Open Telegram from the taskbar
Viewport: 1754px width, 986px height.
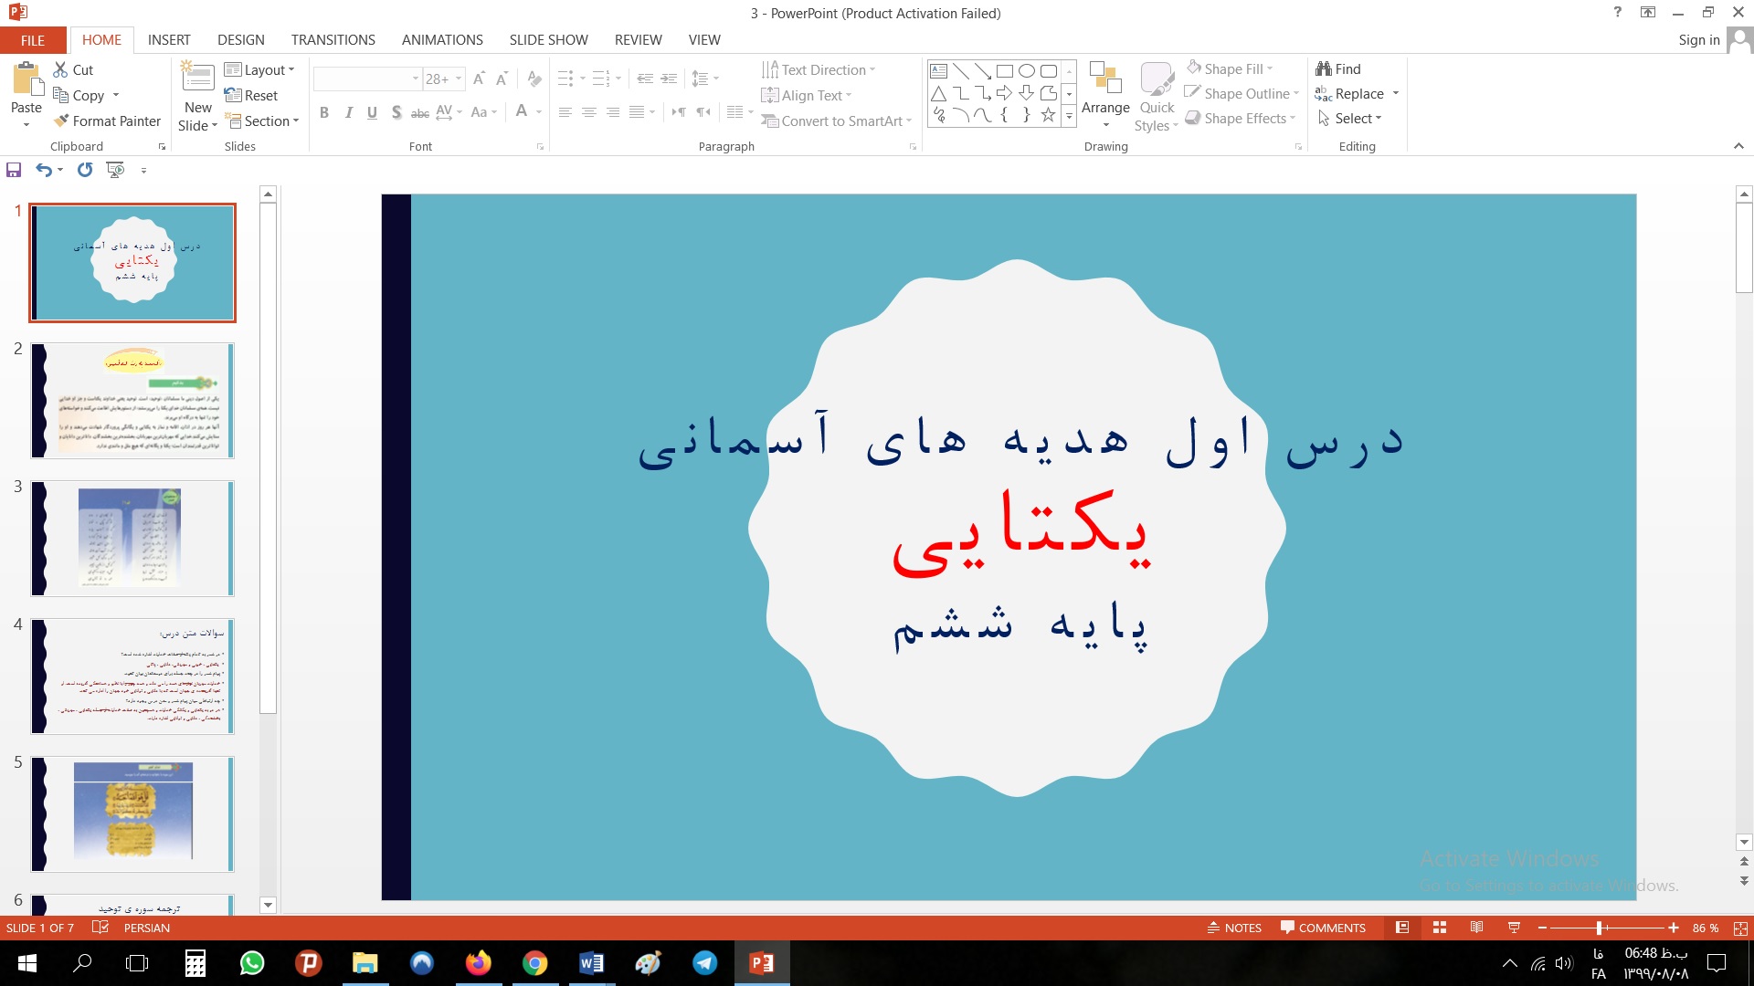(x=704, y=963)
